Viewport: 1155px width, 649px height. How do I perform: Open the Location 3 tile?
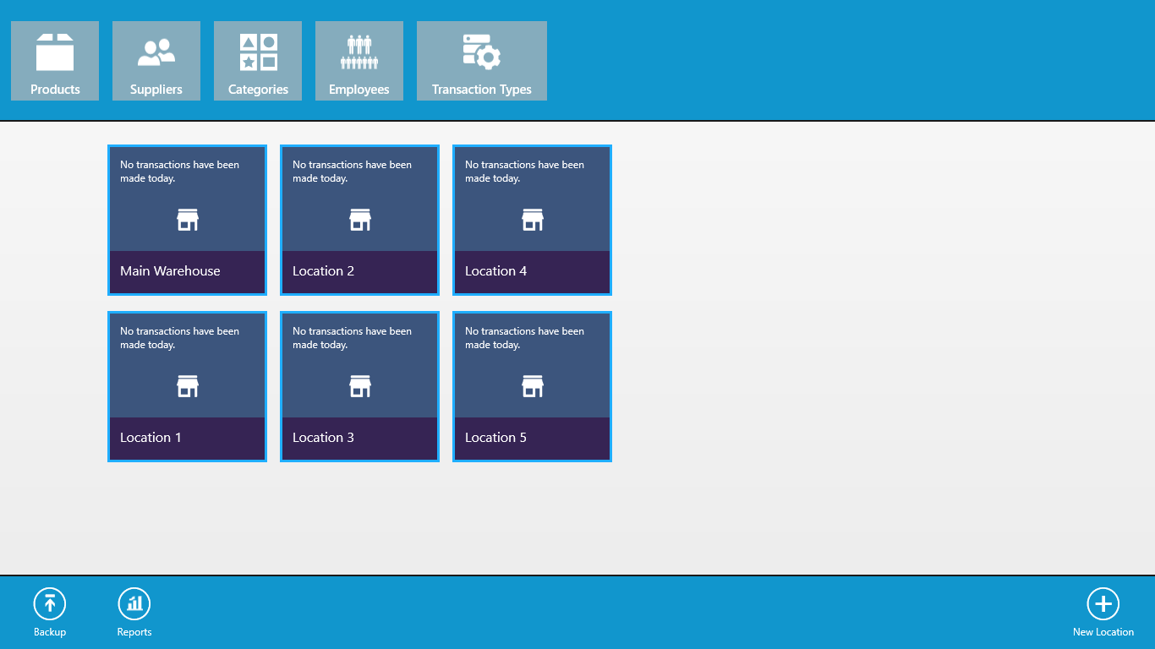359,387
